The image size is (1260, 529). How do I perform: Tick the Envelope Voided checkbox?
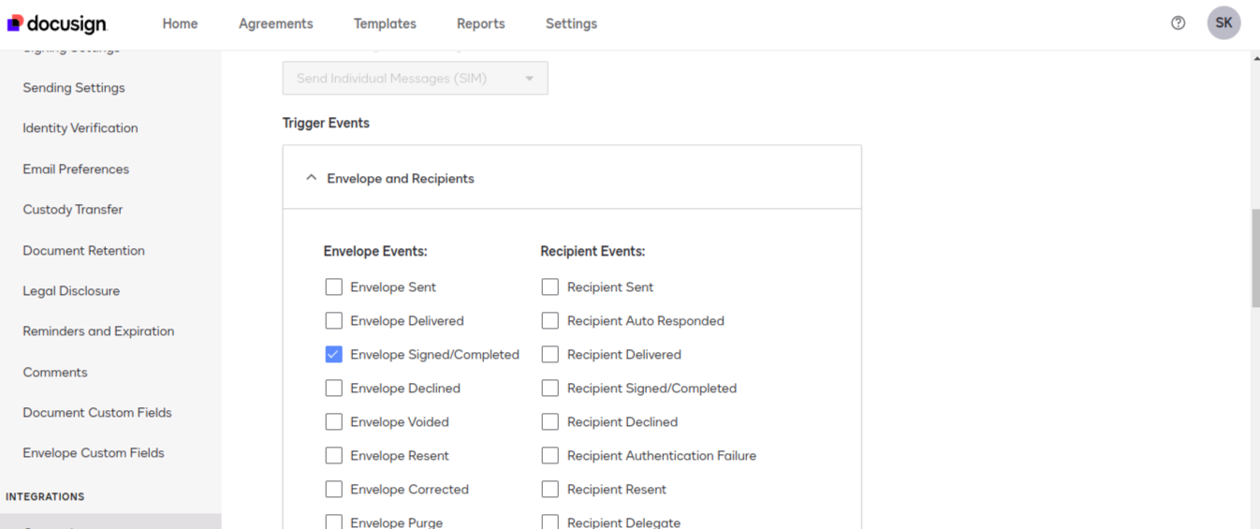[x=333, y=421]
